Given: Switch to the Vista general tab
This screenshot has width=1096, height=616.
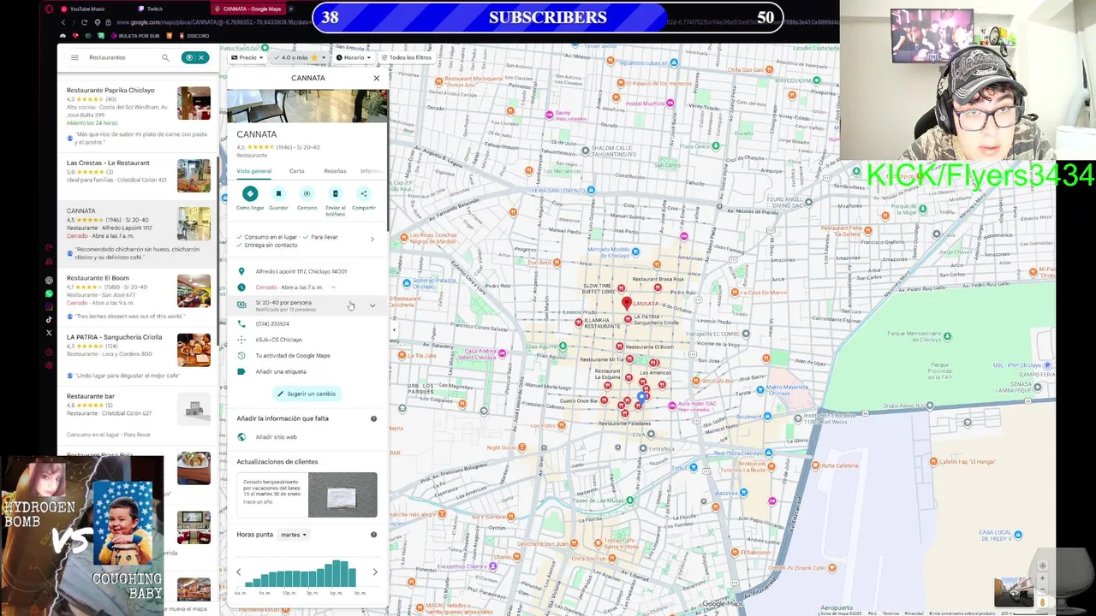Looking at the screenshot, I should coord(253,171).
